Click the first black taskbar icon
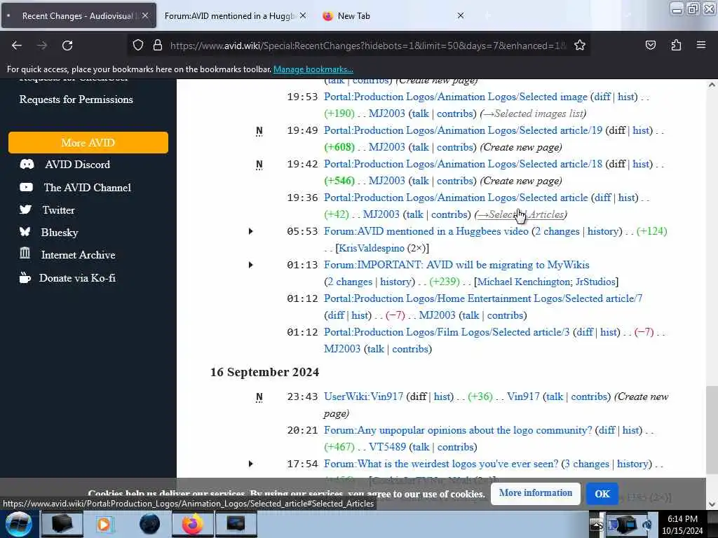This screenshot has width=718, height=538. (x=62, y=524)
